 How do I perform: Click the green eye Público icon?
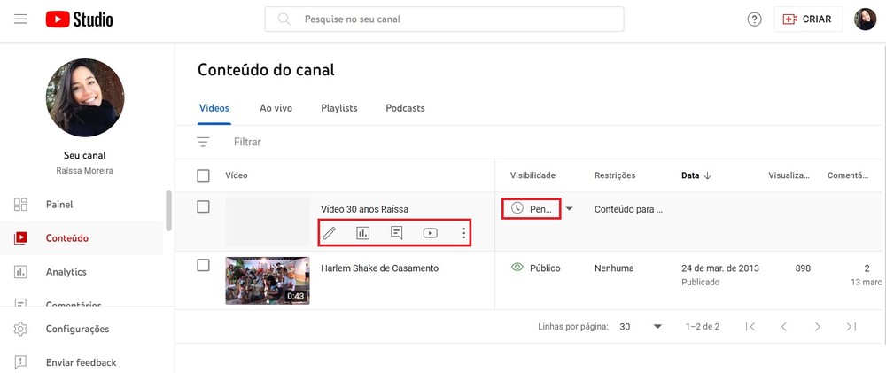point(517,268)
